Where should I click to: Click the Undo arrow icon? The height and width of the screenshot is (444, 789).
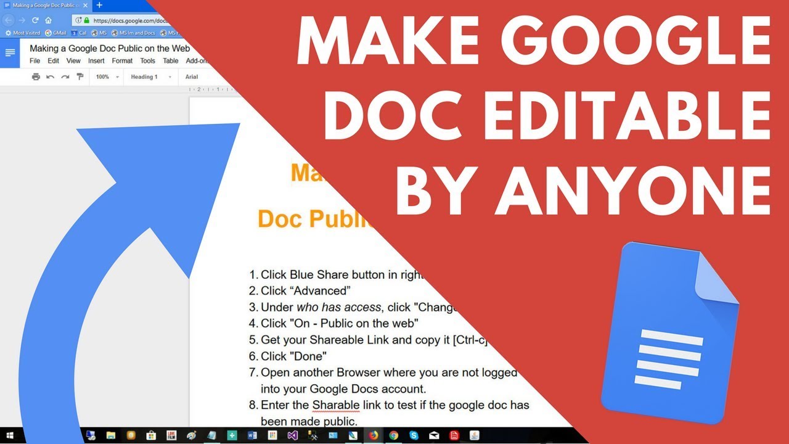point(51,77)
